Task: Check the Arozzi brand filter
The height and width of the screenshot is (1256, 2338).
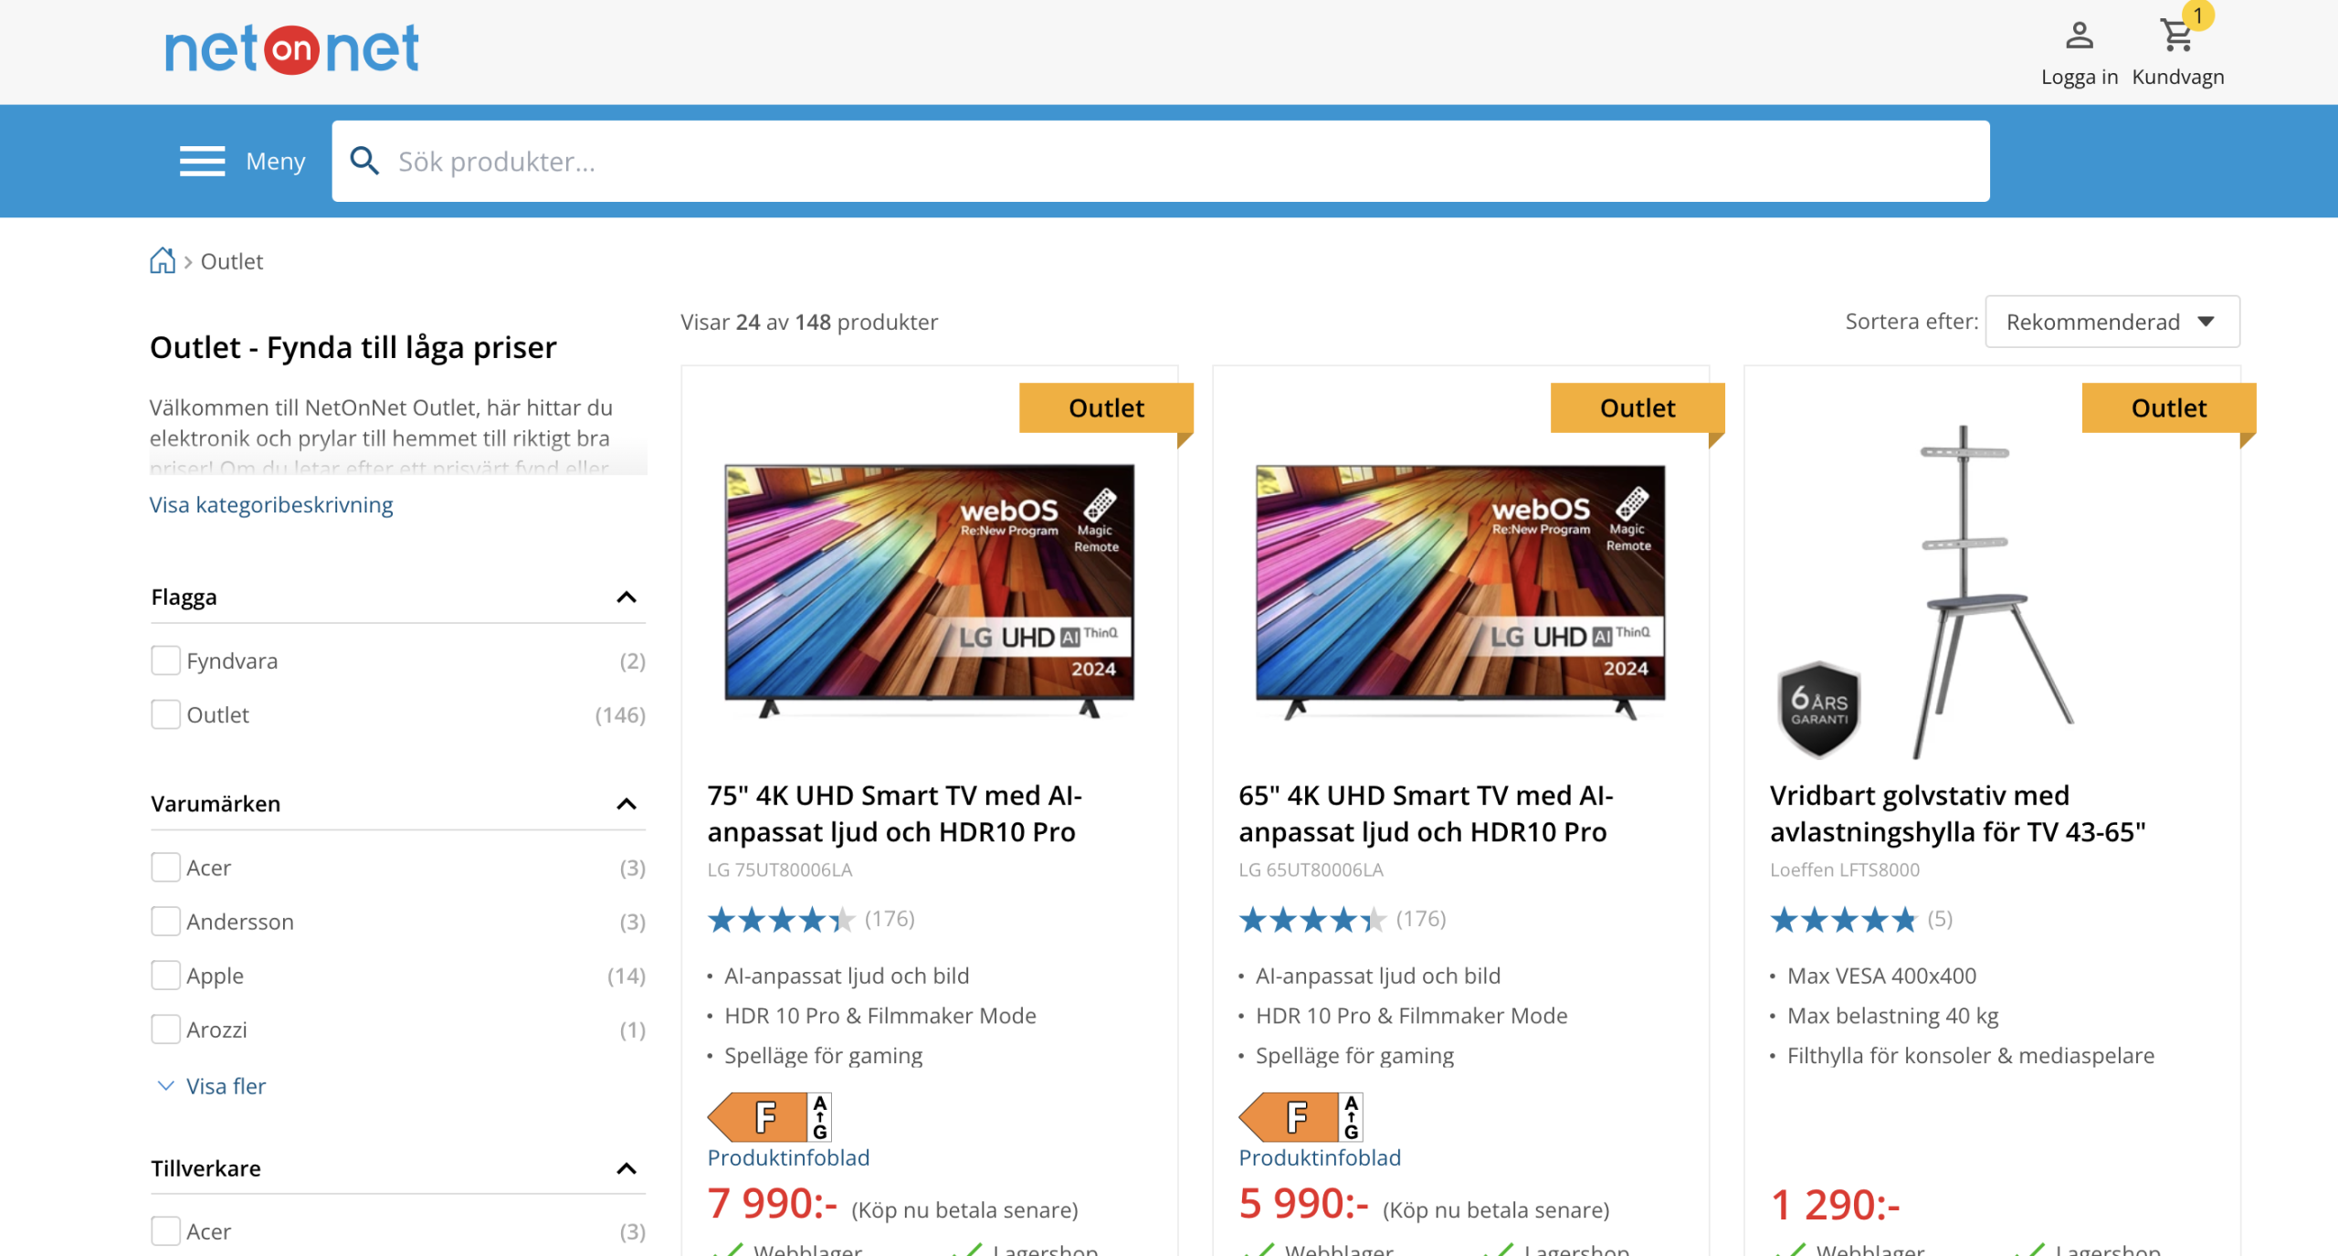Action: coord(165,1029)
